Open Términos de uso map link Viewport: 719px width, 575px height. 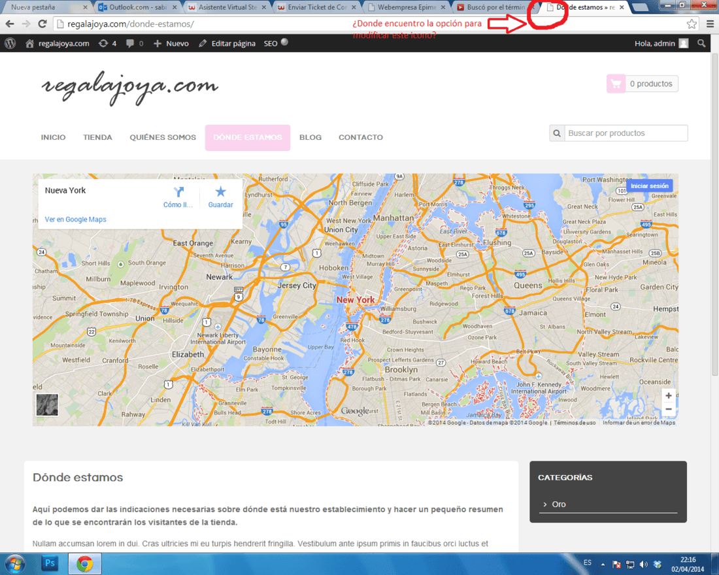[x=575, y=423]
